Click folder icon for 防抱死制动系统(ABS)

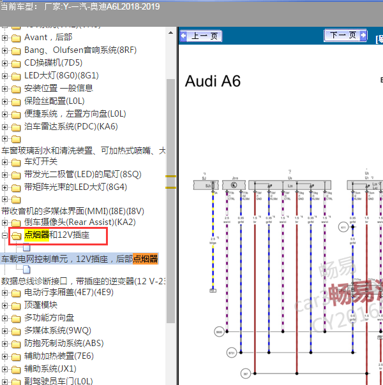16,344
